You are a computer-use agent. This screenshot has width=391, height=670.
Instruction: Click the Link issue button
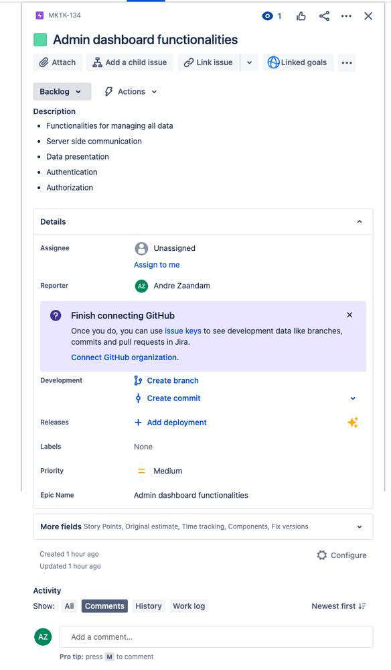click(209, 62)
